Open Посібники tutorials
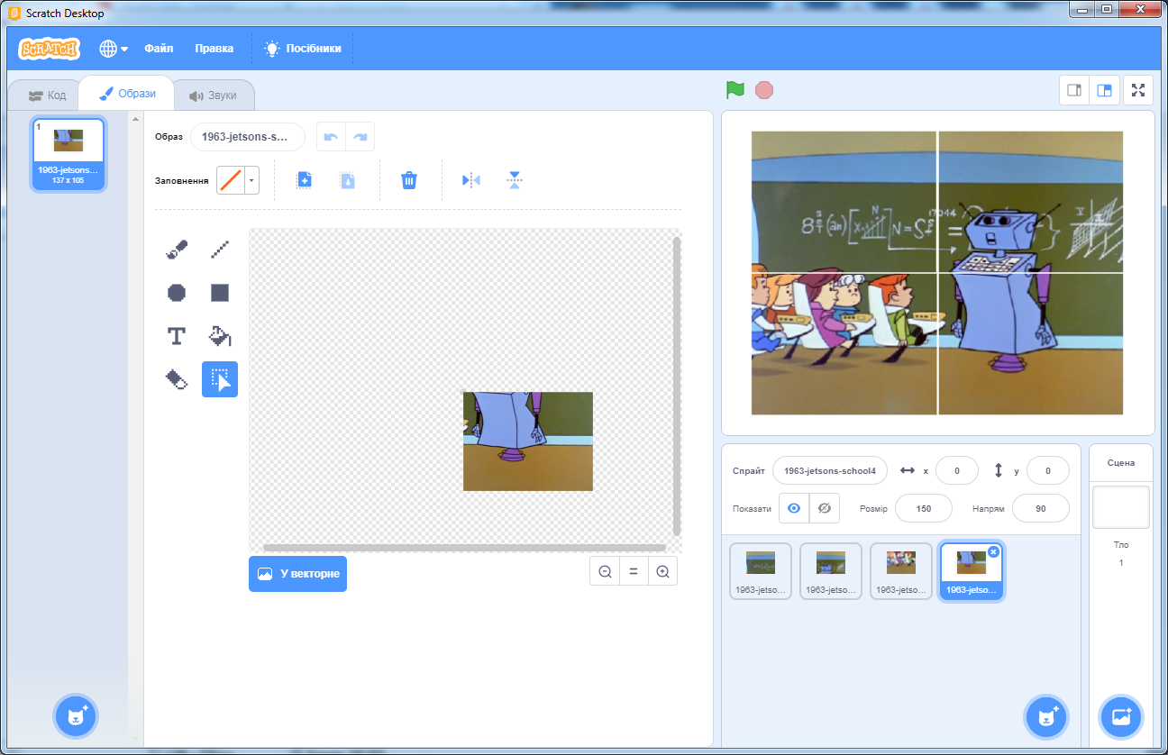This screenshot has height=755, width=1168. [303, 49]
